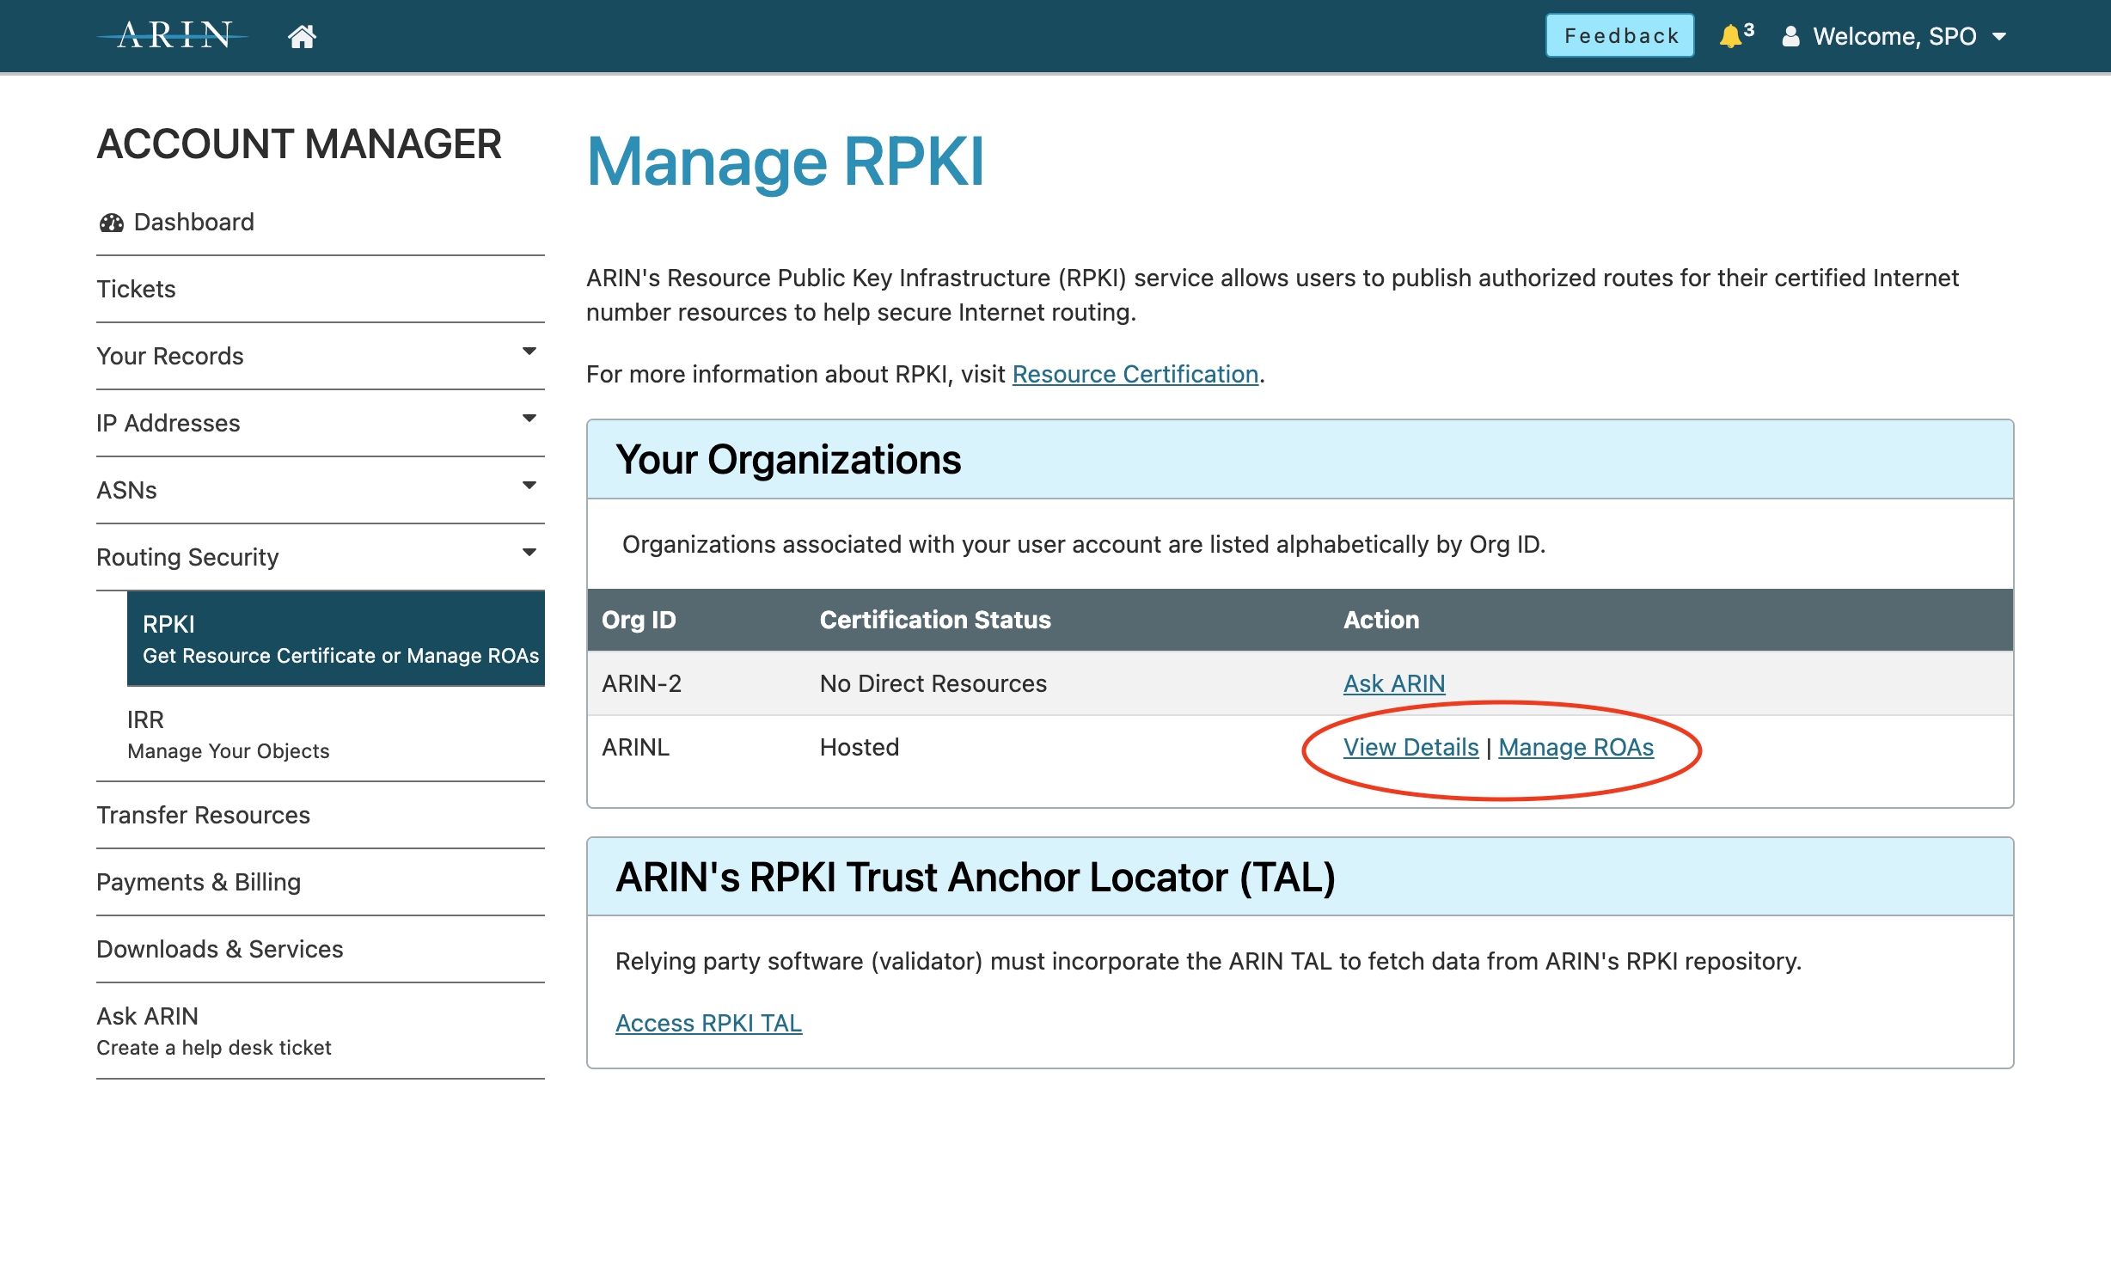Expand ASNs menu arrow
Screen dimensions: 2111x1279
point(529,485)
